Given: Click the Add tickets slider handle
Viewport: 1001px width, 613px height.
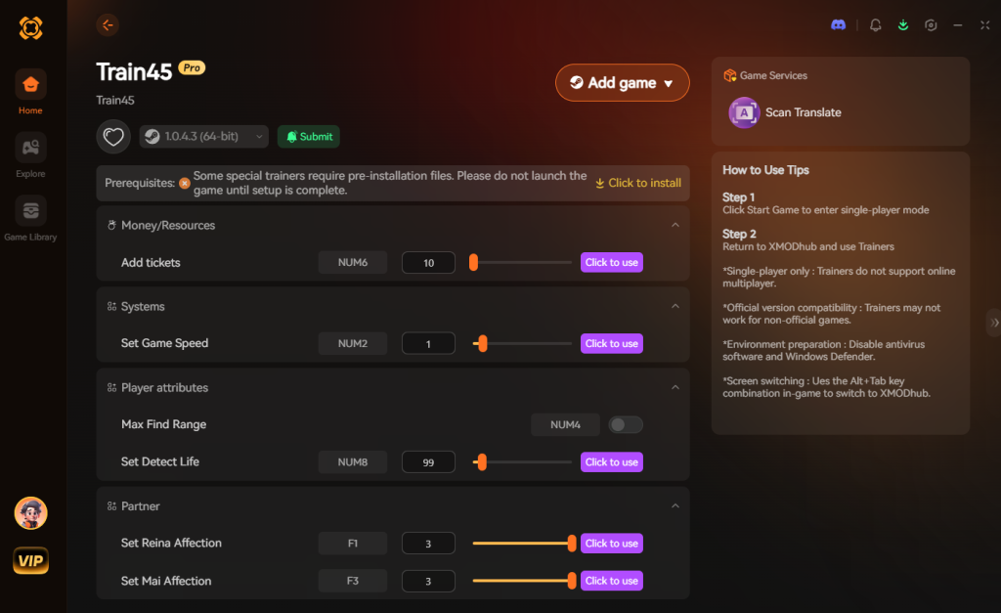Looking at the screenshot, I should [x=474, y=262].
